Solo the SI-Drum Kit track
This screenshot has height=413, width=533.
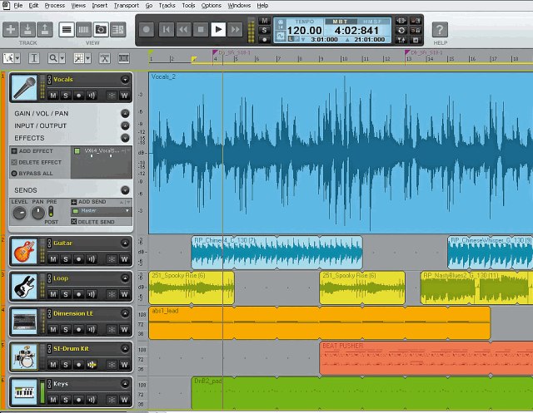pyautogui.click(x=66, y=365)
